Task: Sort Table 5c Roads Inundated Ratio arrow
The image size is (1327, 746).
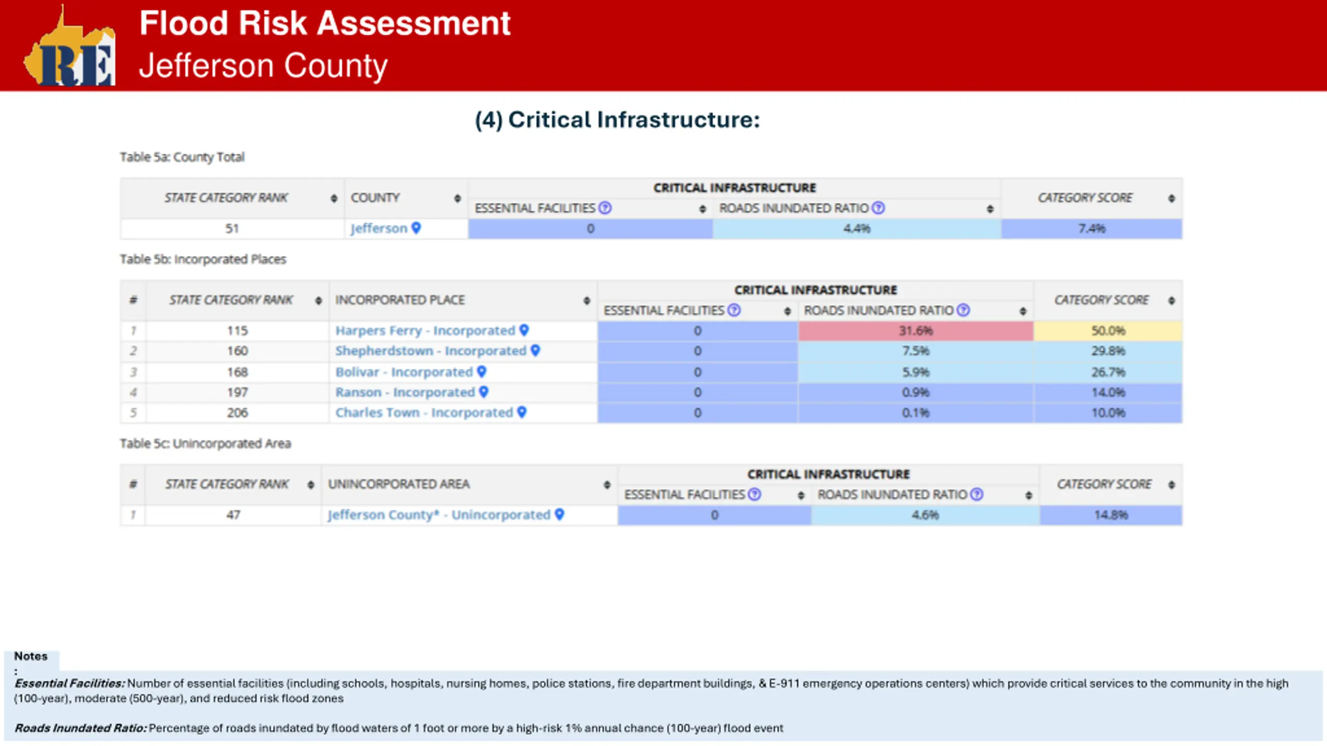Action: click(1028, 495)
